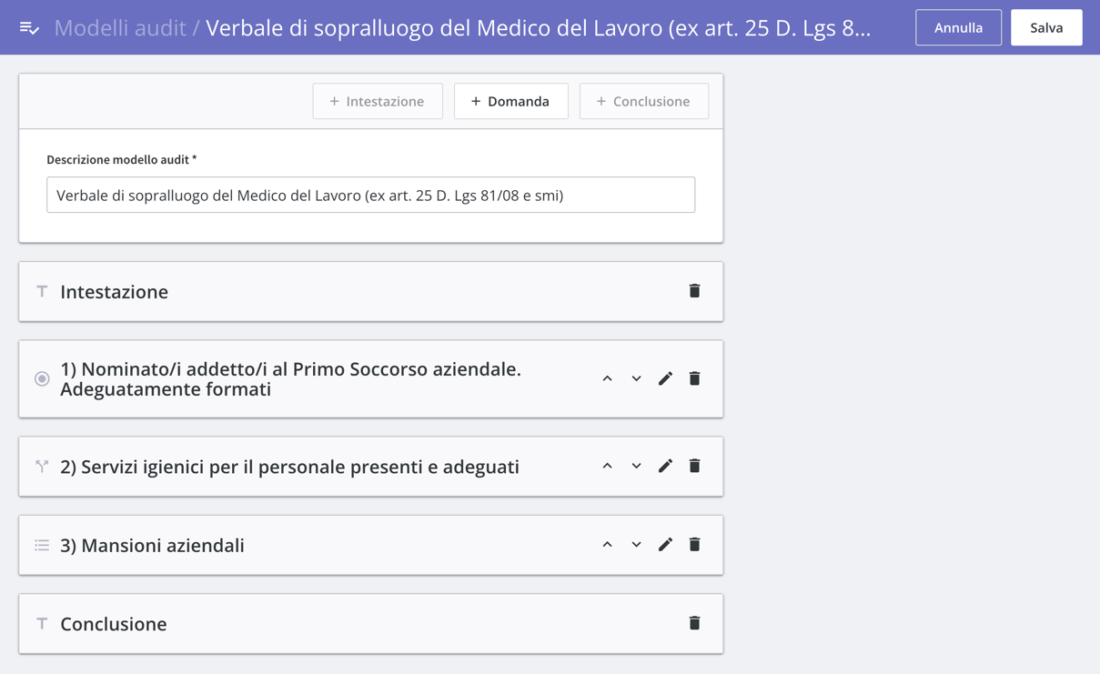This screenshot has width=1100, height=674.
Task: Open the navigation menu icon in header
Action: (29, 28)
